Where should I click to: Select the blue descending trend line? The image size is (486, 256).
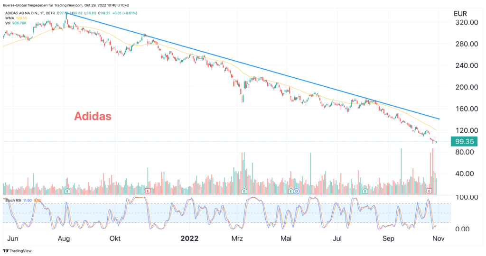pyautogui.click(x=252, y=66)
